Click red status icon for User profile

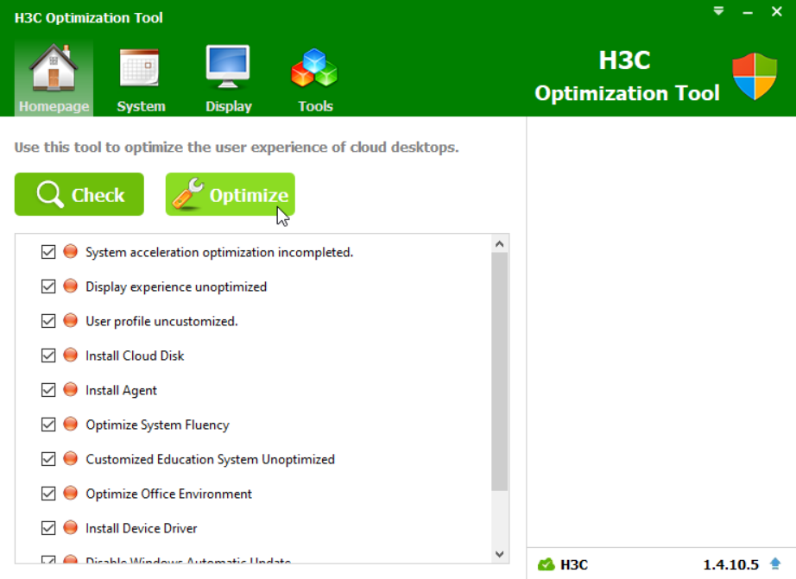coord(71,320)
